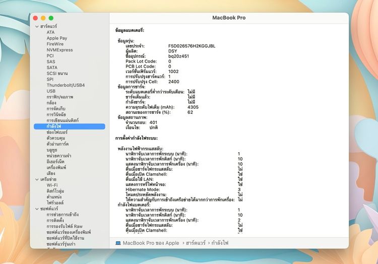The image size is (378, 264).
Task: Show the การจัดเก็บ storage entry
Action: tap(56, 109)
